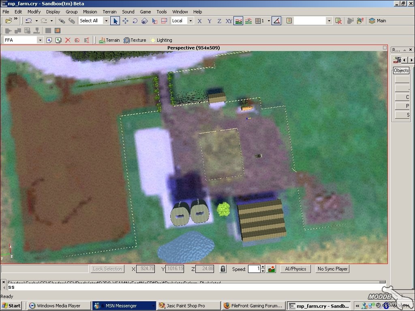
Task: Switch to Jasc Paint Shop Pro in taskbar
Action: click(x=187, y=306)
